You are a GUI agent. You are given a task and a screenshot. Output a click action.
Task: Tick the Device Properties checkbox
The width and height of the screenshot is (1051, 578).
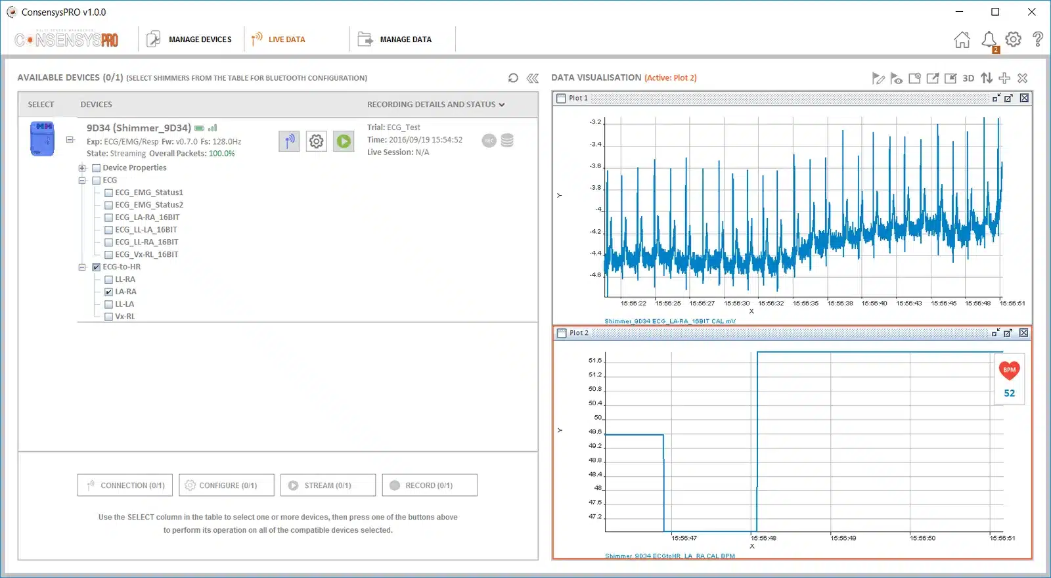click(97, 168)
